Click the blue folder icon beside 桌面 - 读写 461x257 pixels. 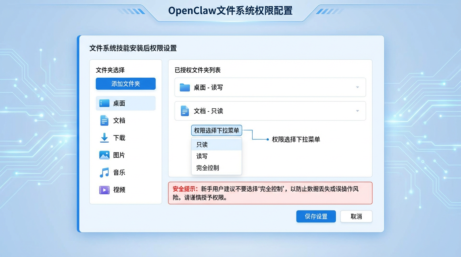point(185,87)
